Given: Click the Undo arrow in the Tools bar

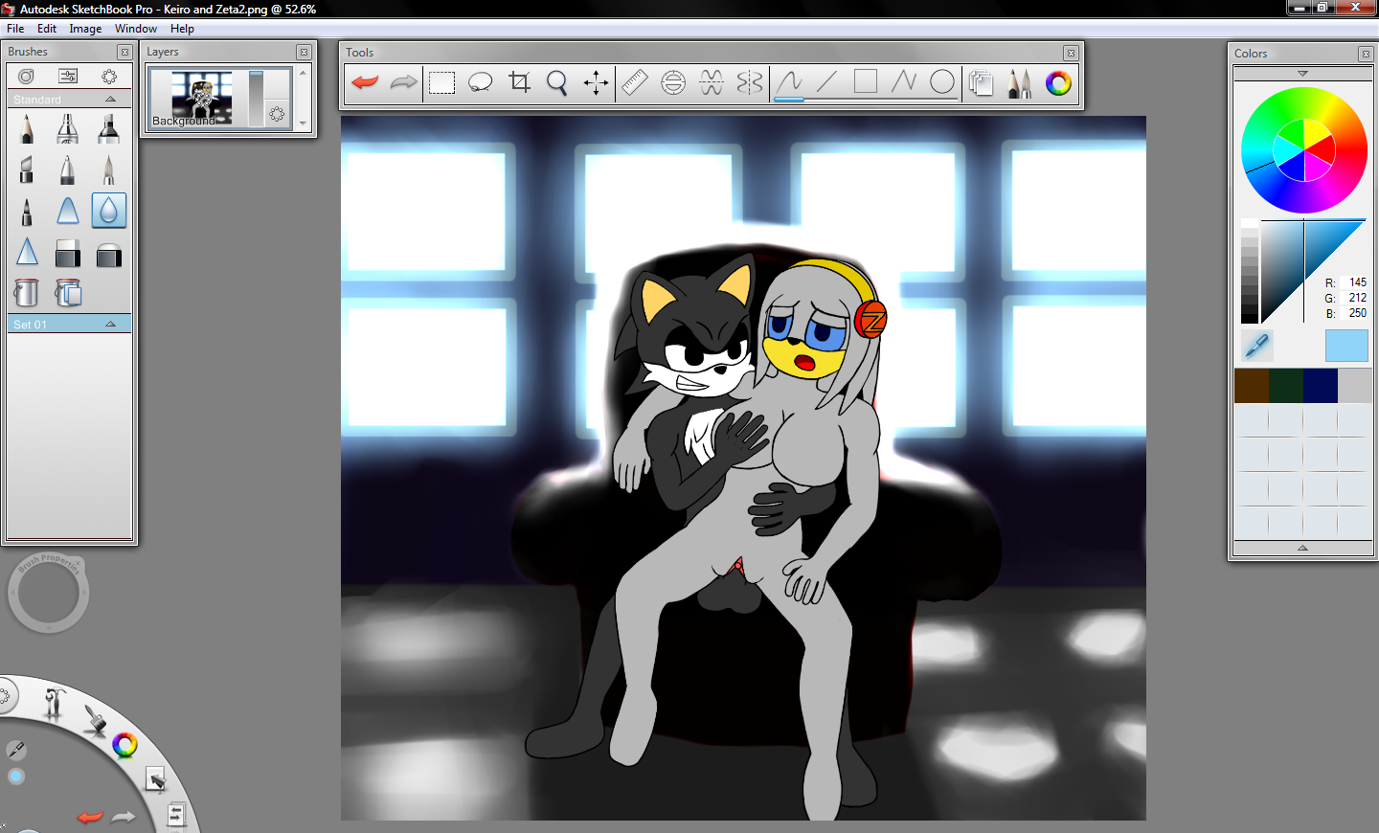Looking at the screenshot, I should click(365, 82).
